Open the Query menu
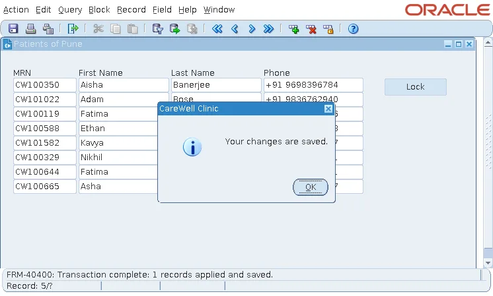The width and height of the screenshot is (493, 296). click(70, 10)
